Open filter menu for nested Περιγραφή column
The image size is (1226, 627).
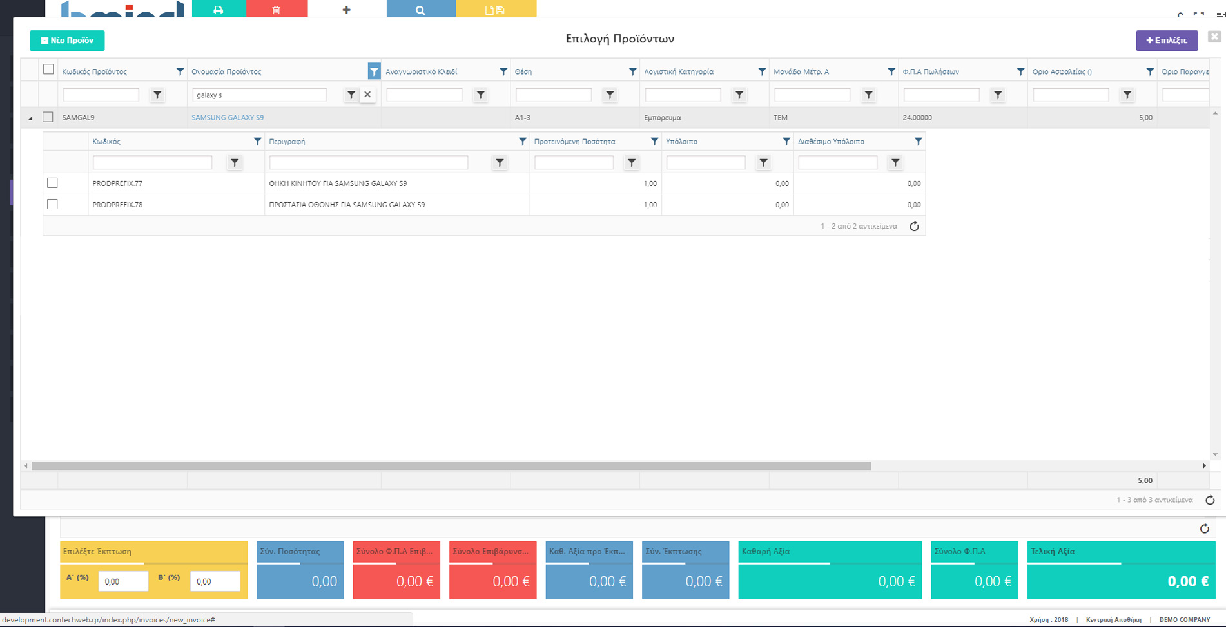[523, 141]
